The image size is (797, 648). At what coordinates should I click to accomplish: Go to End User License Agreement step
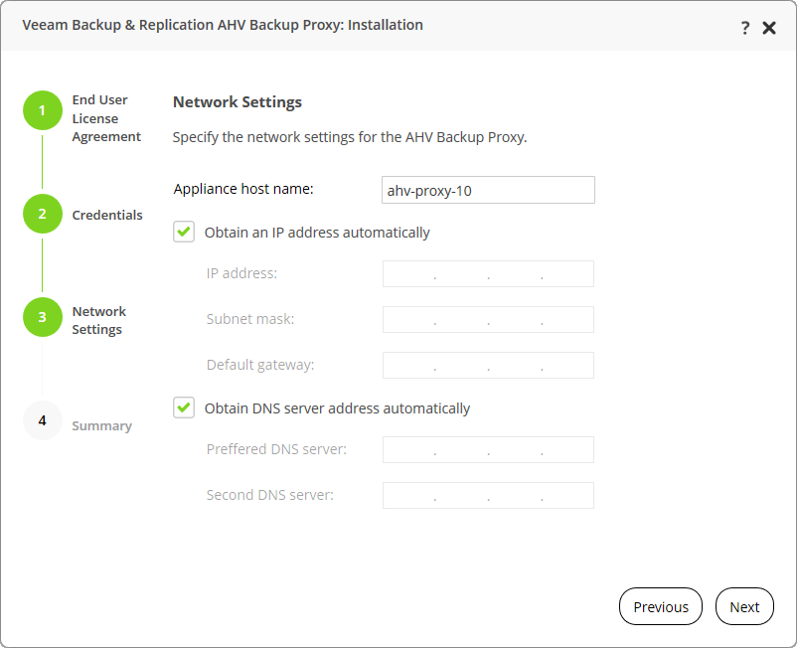click(x=106, y=118)
